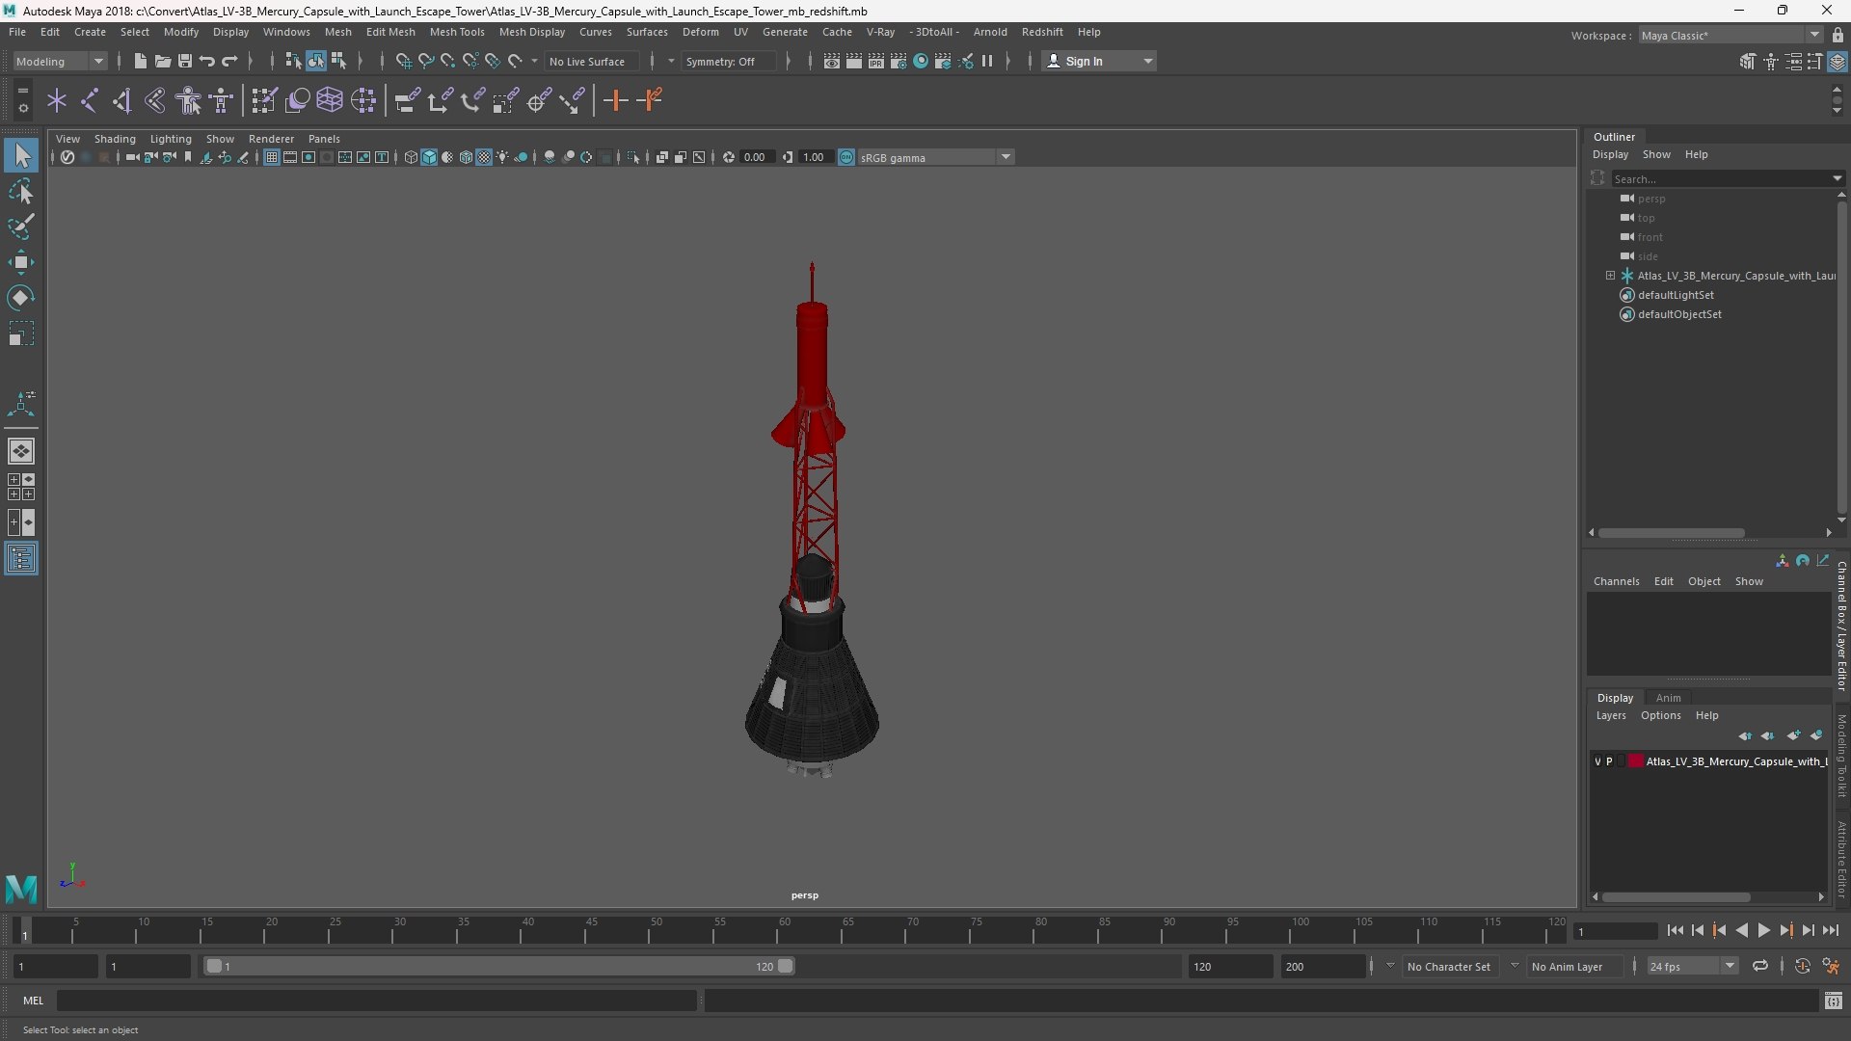
Task: Open the viewport Shading menu
Action: click(115, 139)
